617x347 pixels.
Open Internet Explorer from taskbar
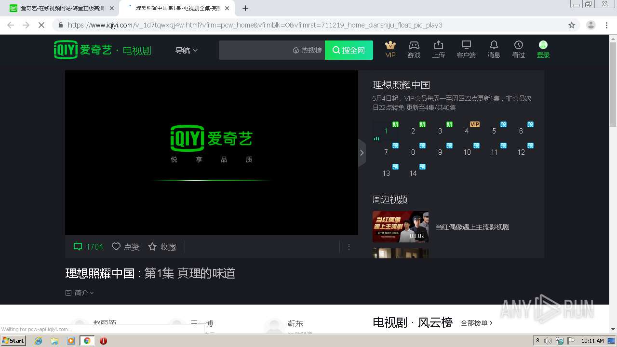[38, 341]
